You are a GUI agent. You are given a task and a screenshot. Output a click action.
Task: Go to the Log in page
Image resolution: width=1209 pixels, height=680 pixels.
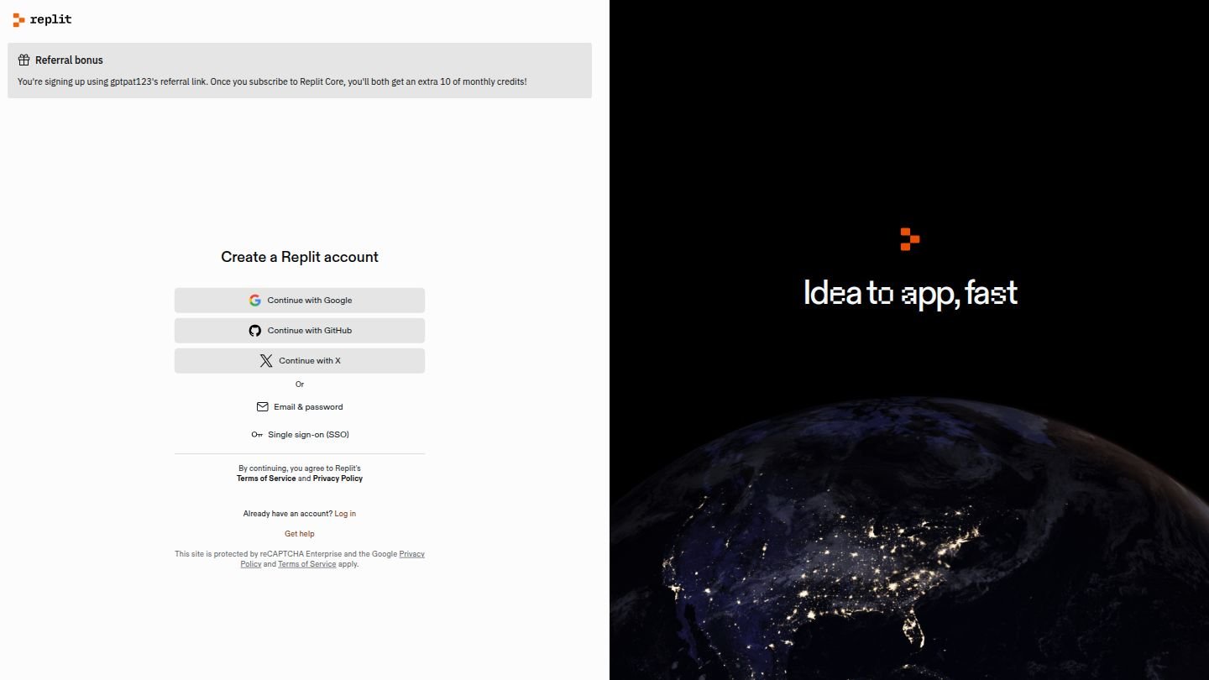click(345, 514)
